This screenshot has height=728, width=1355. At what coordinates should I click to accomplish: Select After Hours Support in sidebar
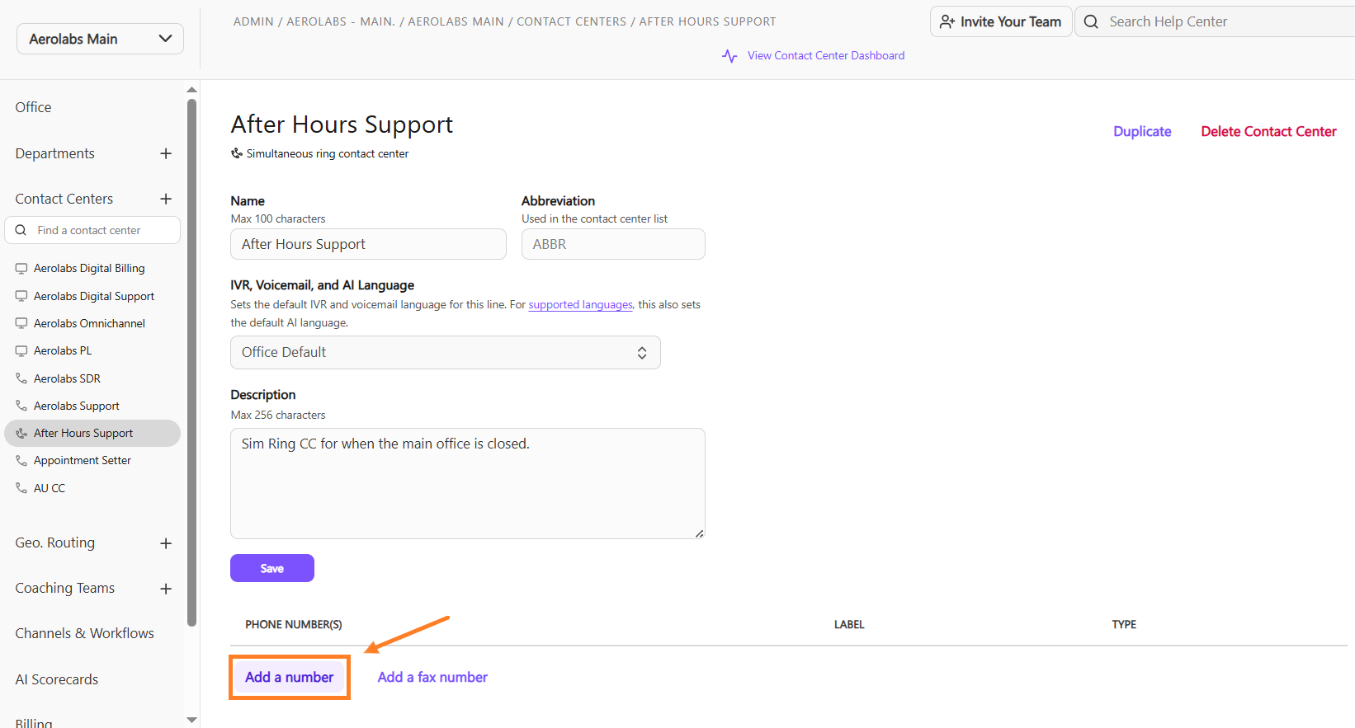[x=92, y=433]
